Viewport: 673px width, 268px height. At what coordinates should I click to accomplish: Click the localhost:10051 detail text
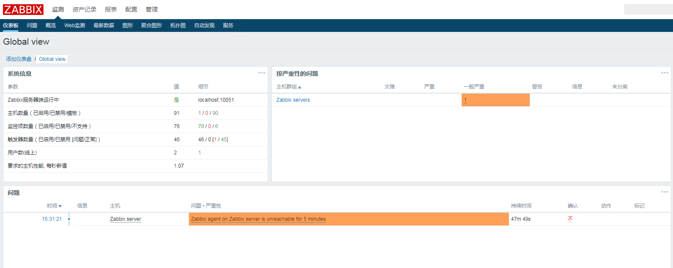pos(216,100)
